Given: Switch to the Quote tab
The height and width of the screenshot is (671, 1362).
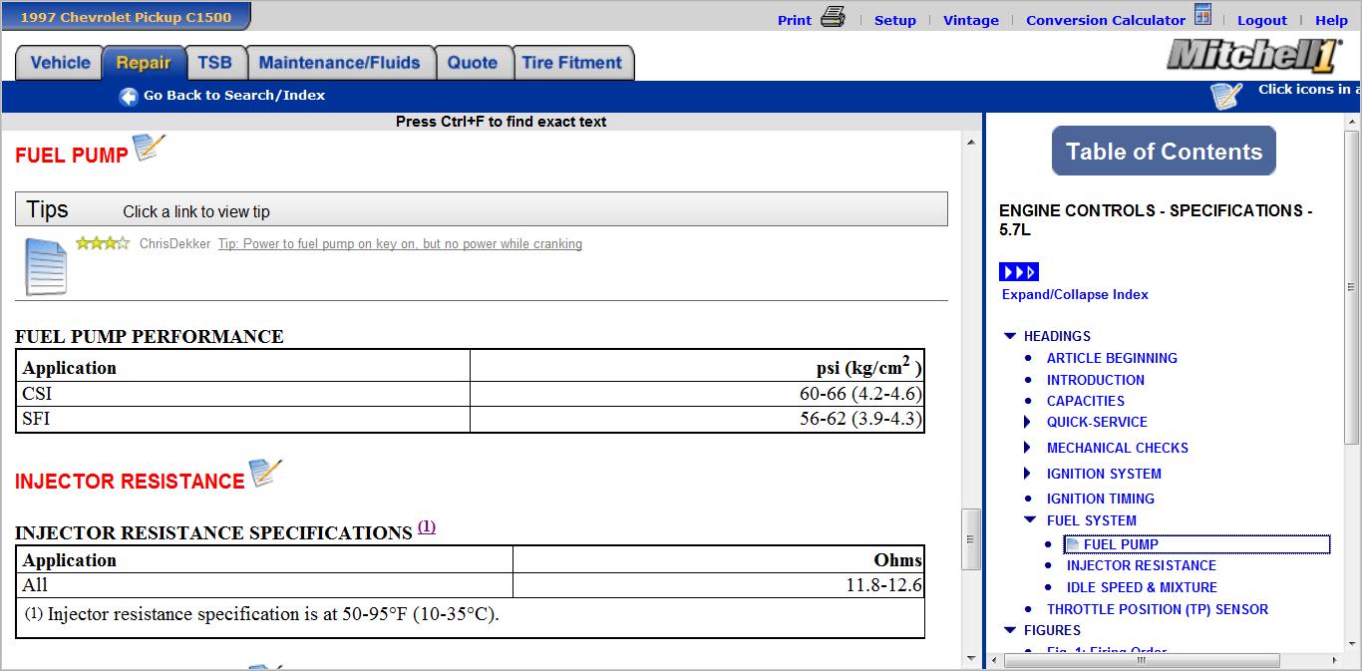Looking at the screenshot, I should (x=473, y=63).
